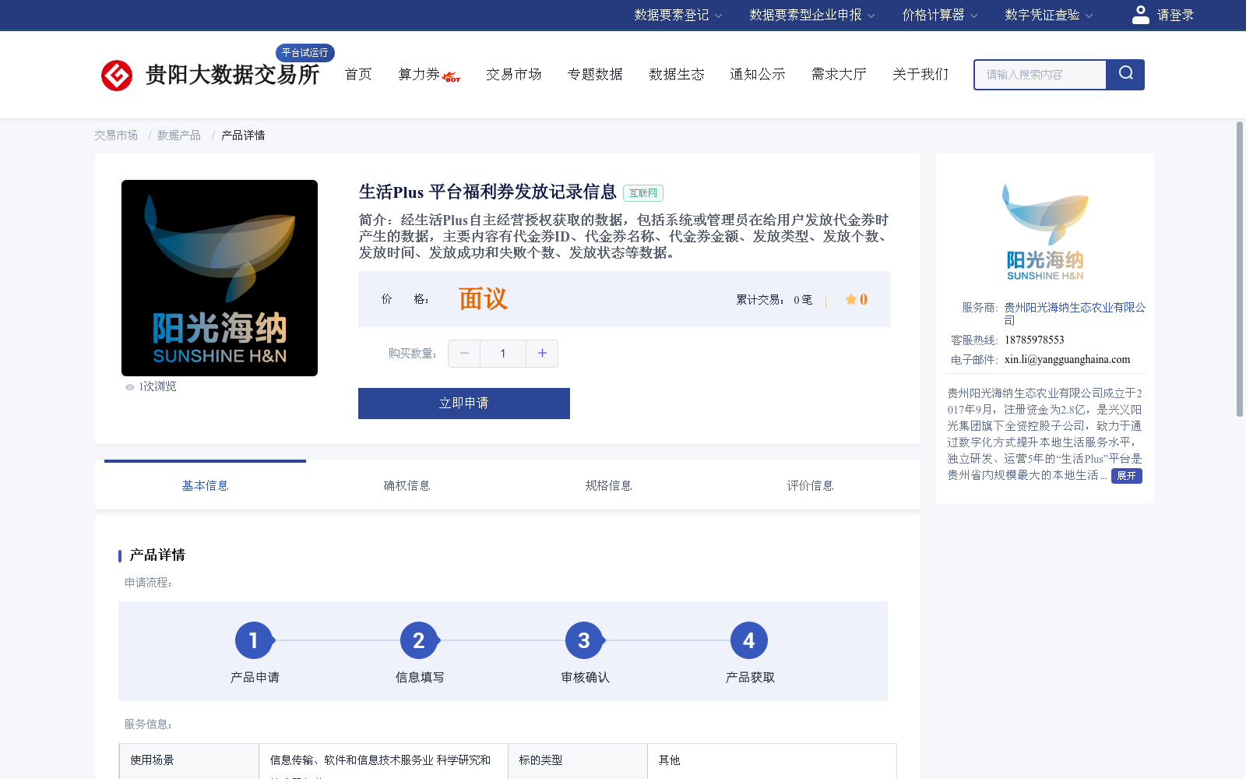Increase purchase quantity with plus button
The width and height of the screenshot is (1246, 779).
point(542,353)
